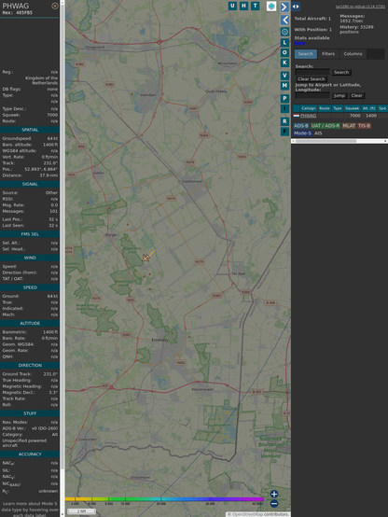Zoom in with the plus icon

point(274,494)
